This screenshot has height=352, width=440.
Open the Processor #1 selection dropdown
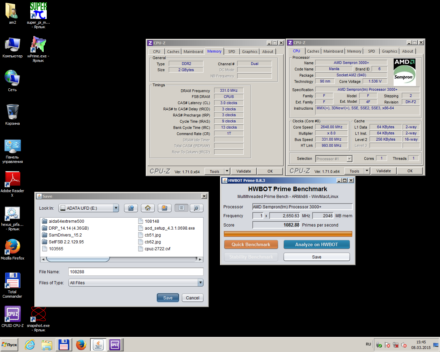[349, 158]
